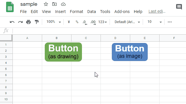Click the Google Sheets home logo
This screenshot has width=186, height=104.
pyautogui.click(x=10, y=7)
